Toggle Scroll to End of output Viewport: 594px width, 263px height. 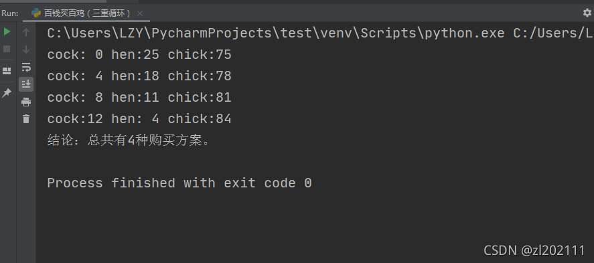click(25, 84)
